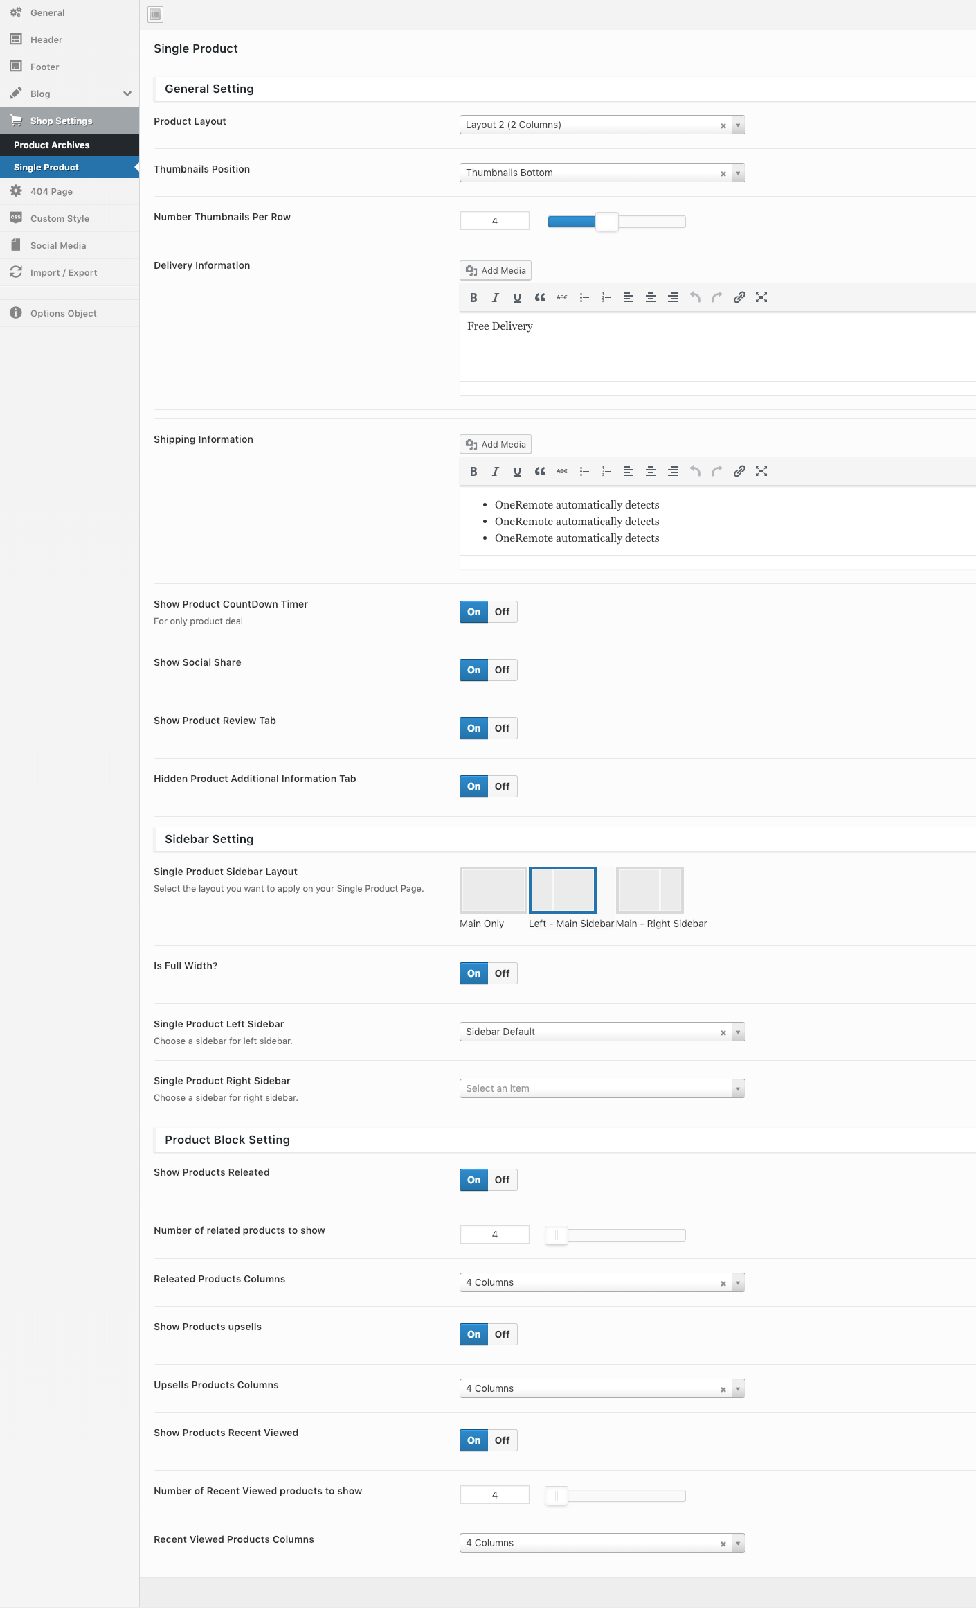This screenshot has height=1608, width=976.
Task: Align center in Shipping Information editor
Action: (x=651, y=471)
